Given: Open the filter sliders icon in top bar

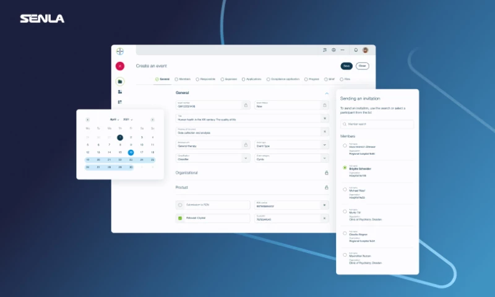Looking at the screenshot, I should (324, 50).
